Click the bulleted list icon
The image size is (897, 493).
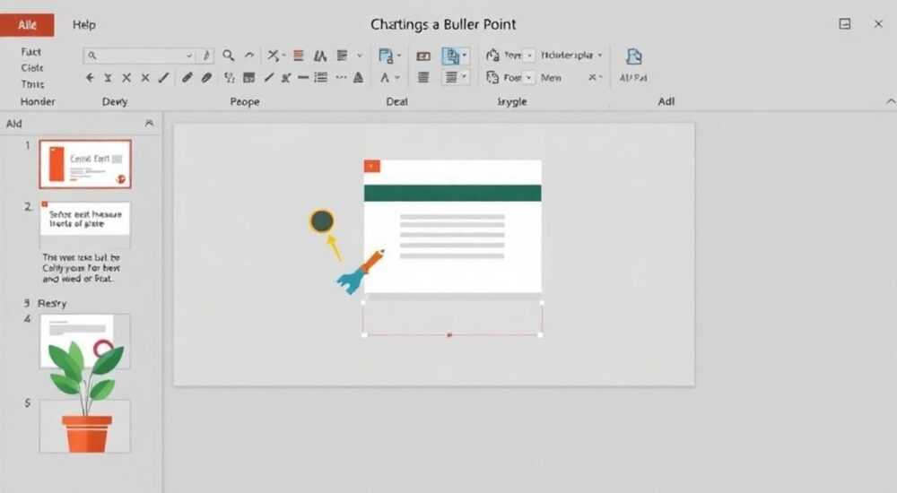[321, 77]
